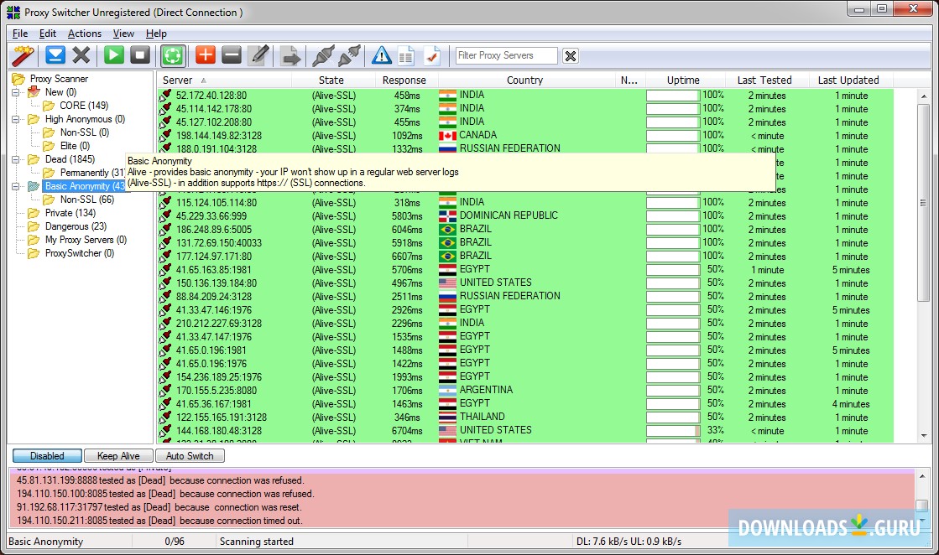Click the document with red checkmark icon

click(x=431, y=55)
